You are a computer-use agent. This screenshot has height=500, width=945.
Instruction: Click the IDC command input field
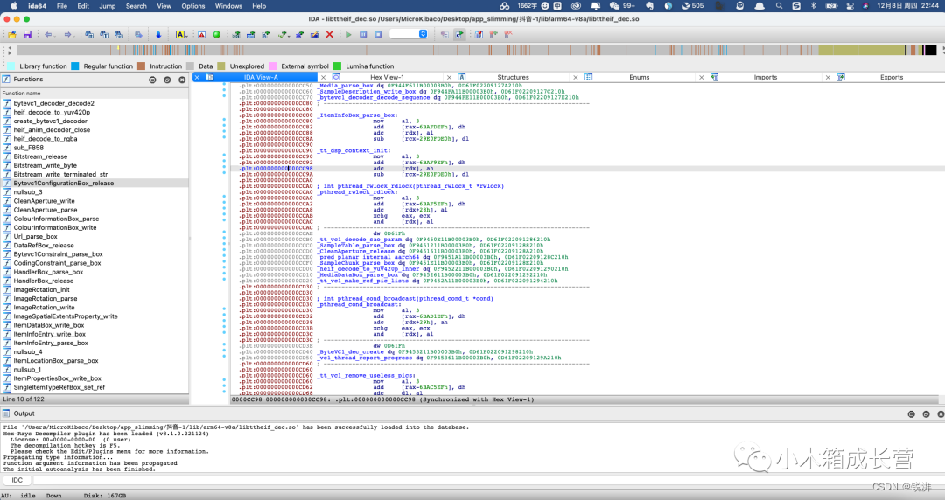coord(487,480)
